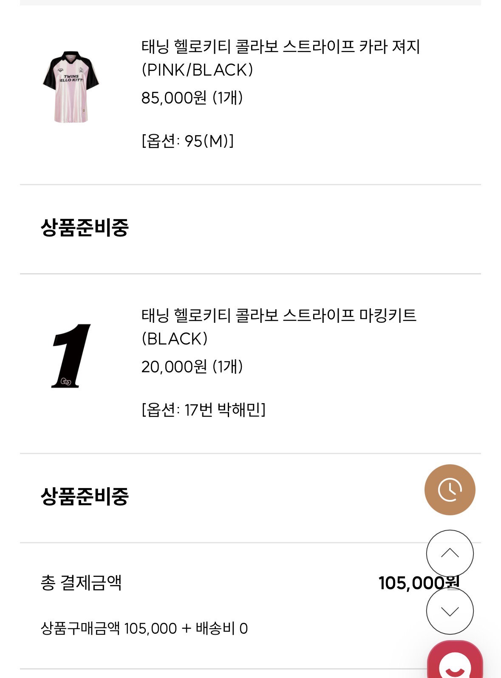Select the [옵션: 17번 박해민] option text
The width and height of the screenshot is (501, 678).
click(x=204, y=410)
